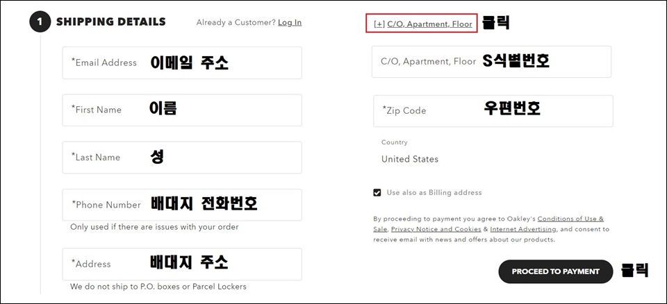Focus the Email Address field
Image resolution: width=667 pixels, height=304 pixels.
tap(182, 63)
